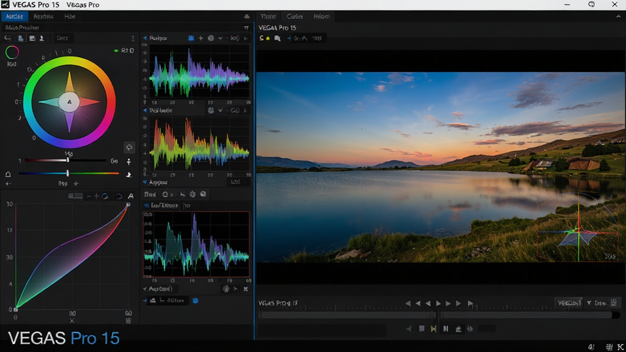Toggle the yellow dot in the preview toolbar
This screenshot has width=626, height=352.
(268, 38)
